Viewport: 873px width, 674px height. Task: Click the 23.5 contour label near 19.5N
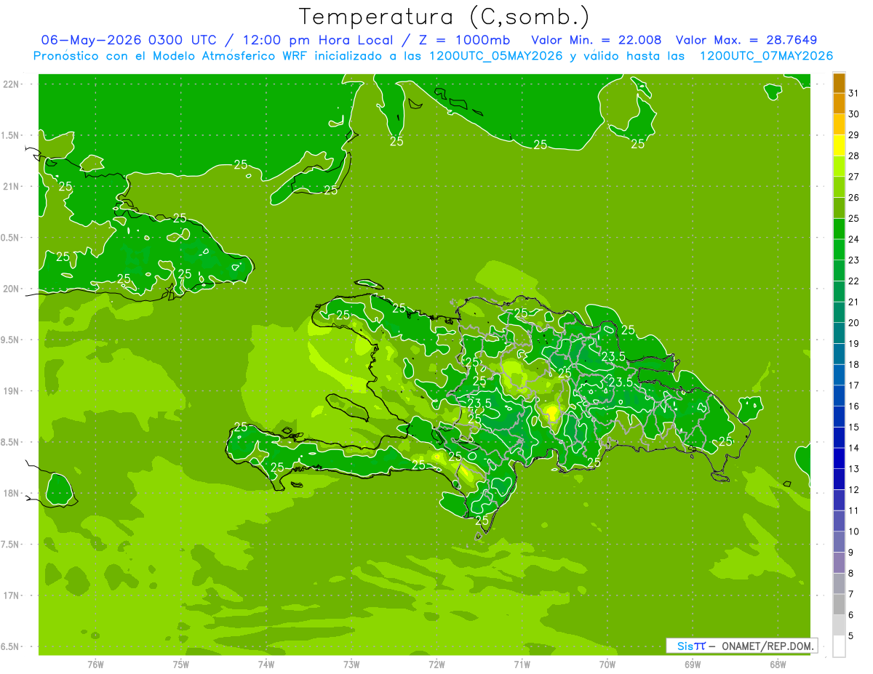point(614,356)
